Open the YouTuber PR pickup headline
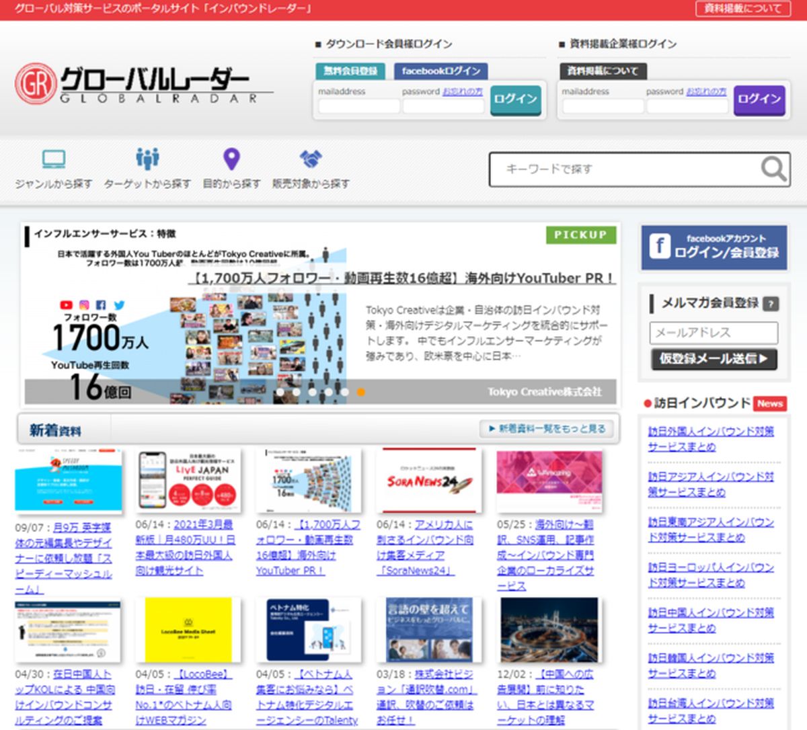 (401, 278)
